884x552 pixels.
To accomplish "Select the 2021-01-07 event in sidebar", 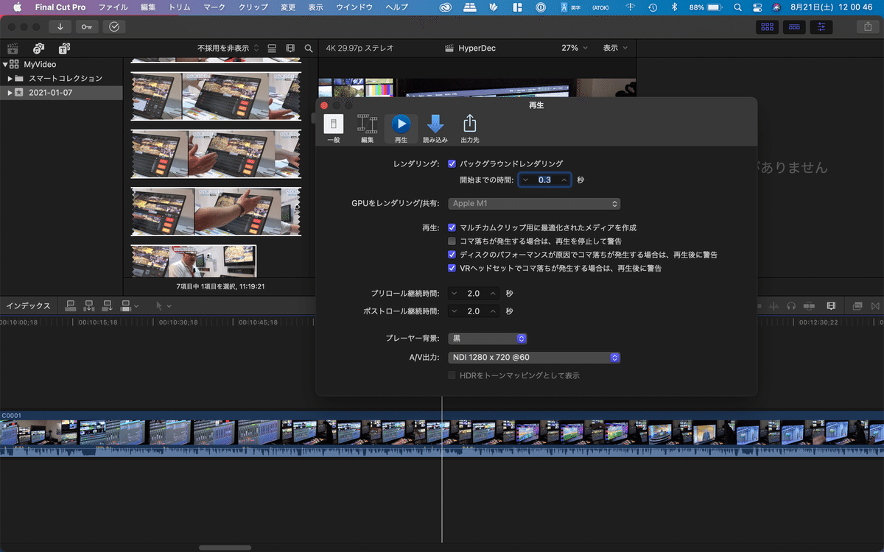I will pos(50,93).
